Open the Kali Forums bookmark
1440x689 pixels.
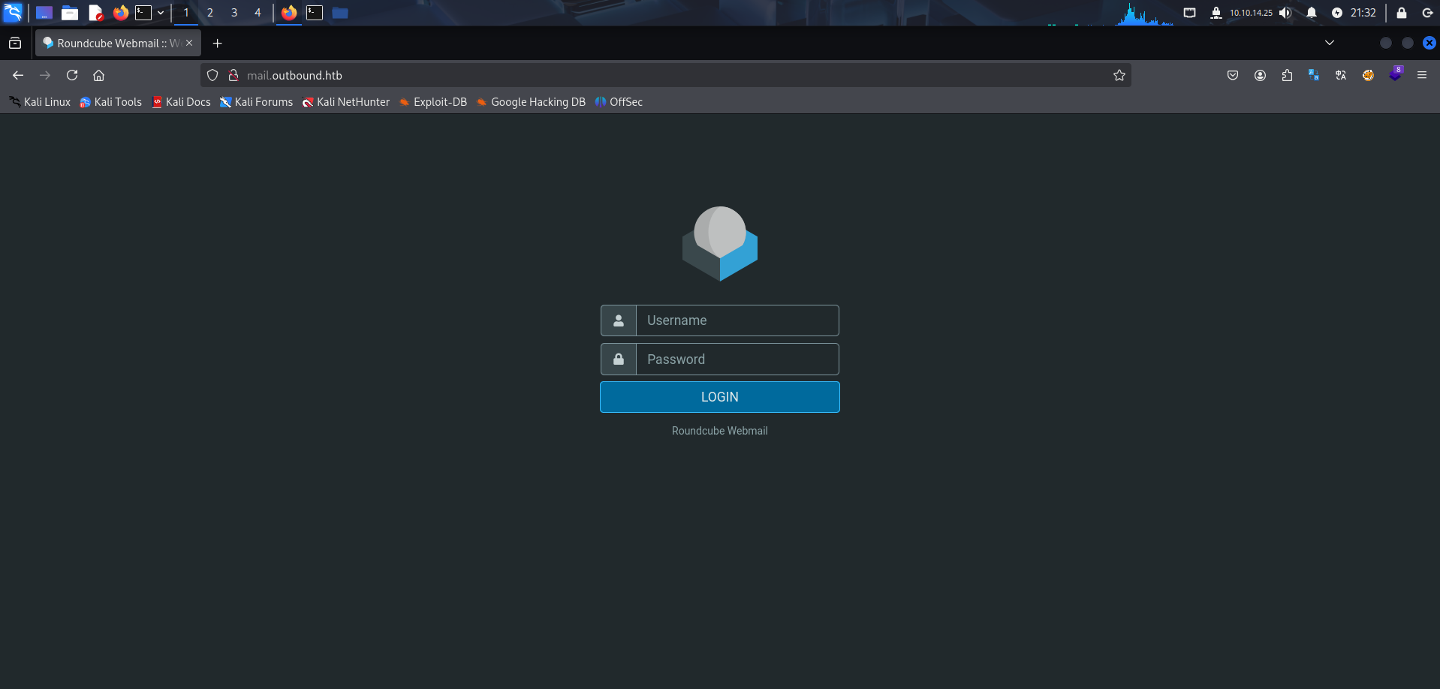(256, 102)
